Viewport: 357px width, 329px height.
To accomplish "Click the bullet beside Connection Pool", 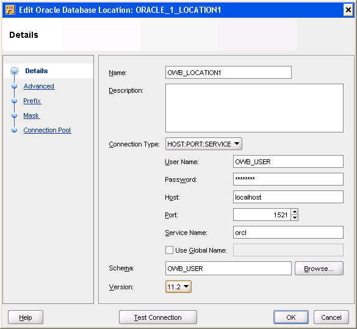I will pyautogui.click(x=15, y=130).
